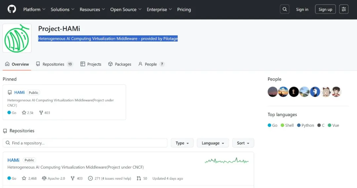Image resolution: width=357 pixels, height=188 pixels.
Task: Open the Language filter dropdown
Action: click(x=213, y=143)
